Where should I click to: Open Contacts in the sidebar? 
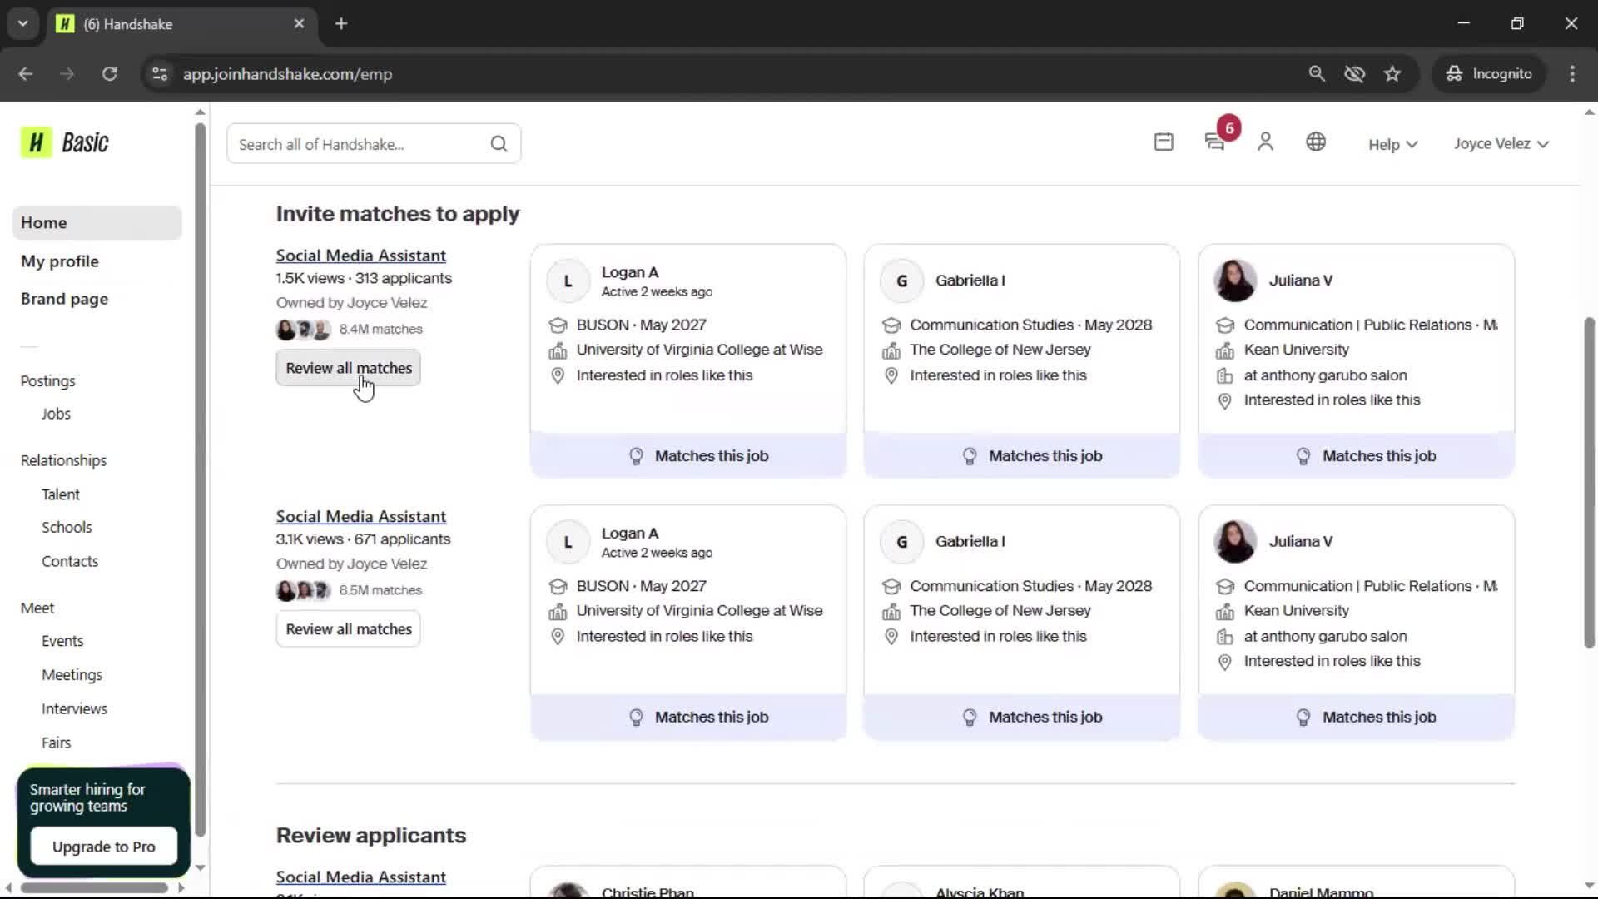coord(70,562)
